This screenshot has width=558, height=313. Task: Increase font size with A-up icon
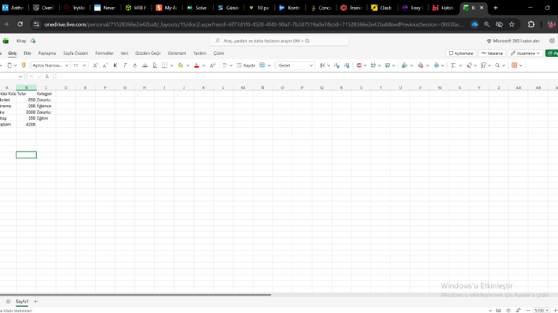(96, 65)
